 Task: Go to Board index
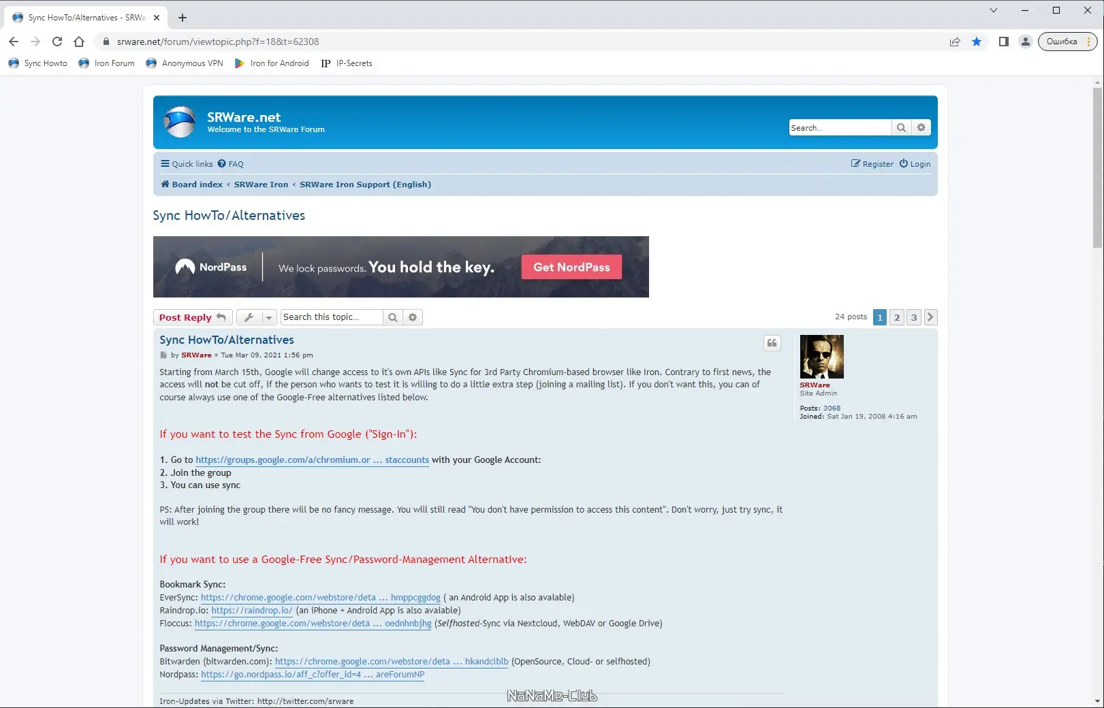click(191, 184)
